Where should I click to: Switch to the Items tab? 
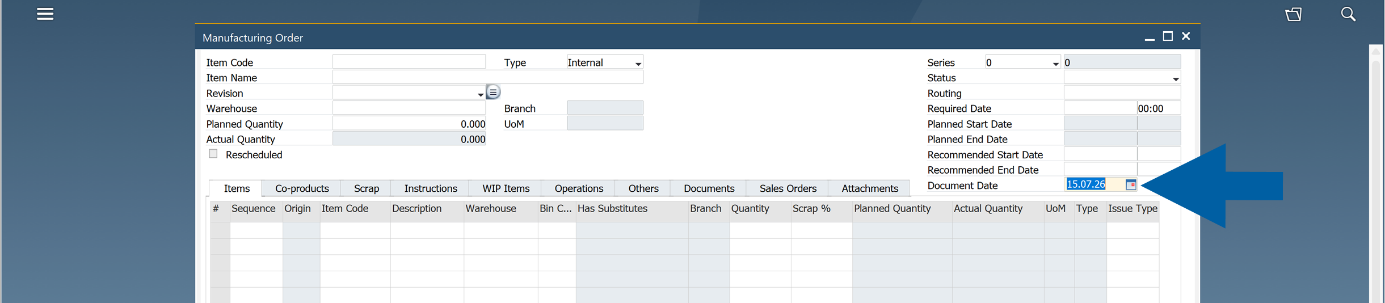(236, 188)
